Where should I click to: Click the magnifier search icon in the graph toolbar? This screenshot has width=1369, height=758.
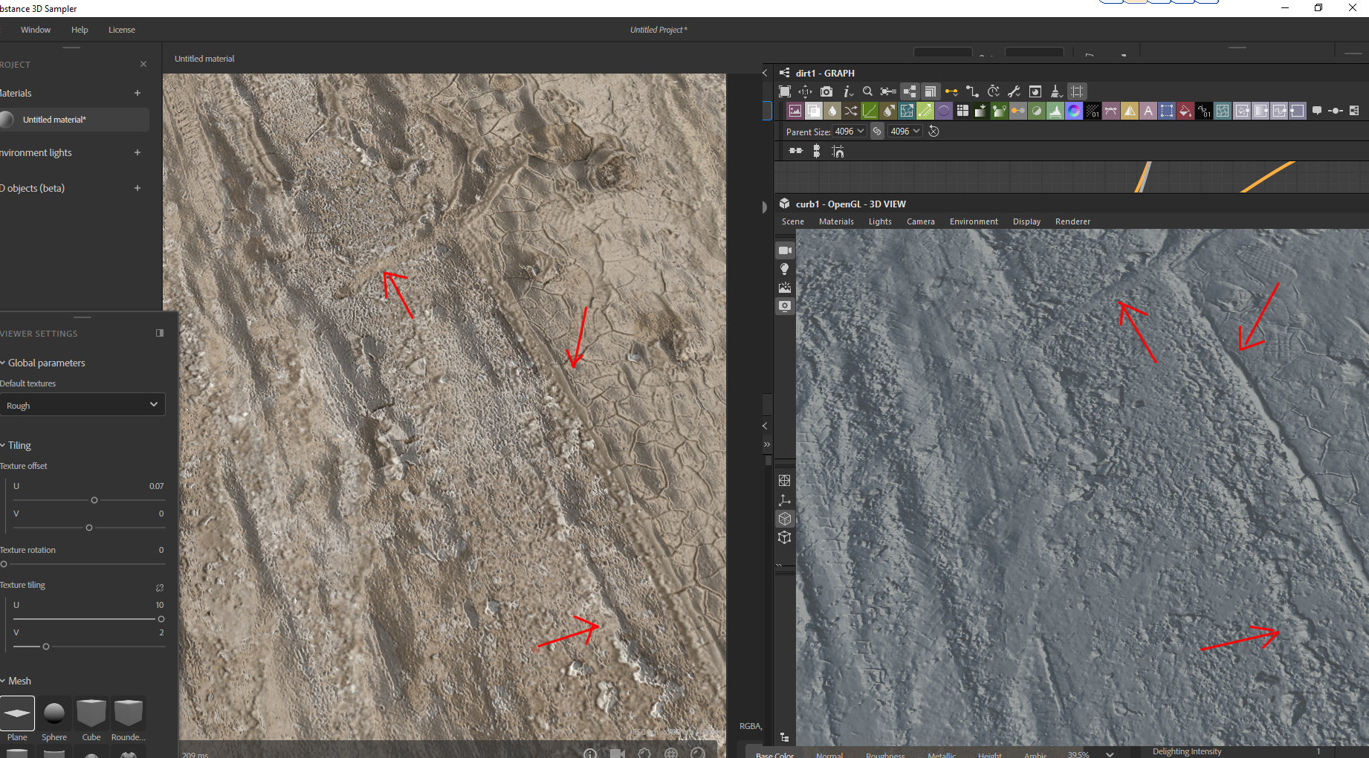coord(867,91)
